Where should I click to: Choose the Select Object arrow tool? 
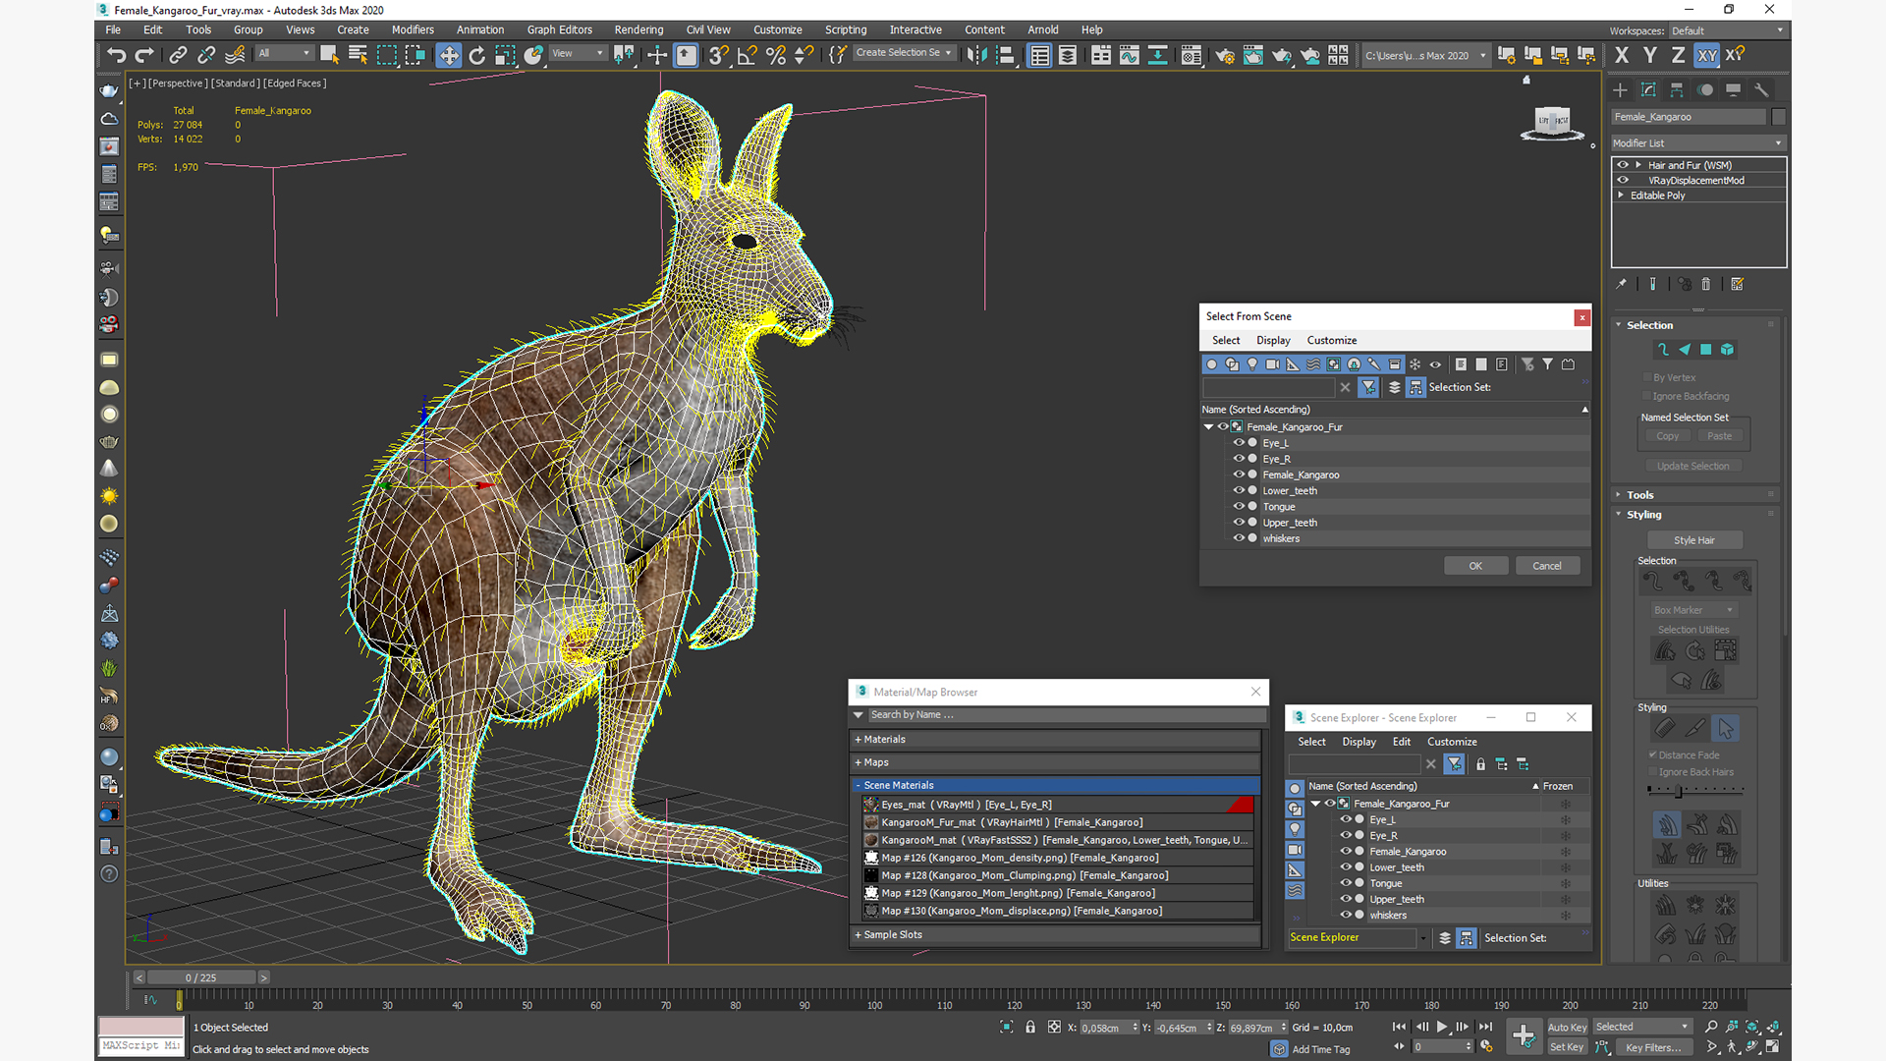[x=329, y=56]
